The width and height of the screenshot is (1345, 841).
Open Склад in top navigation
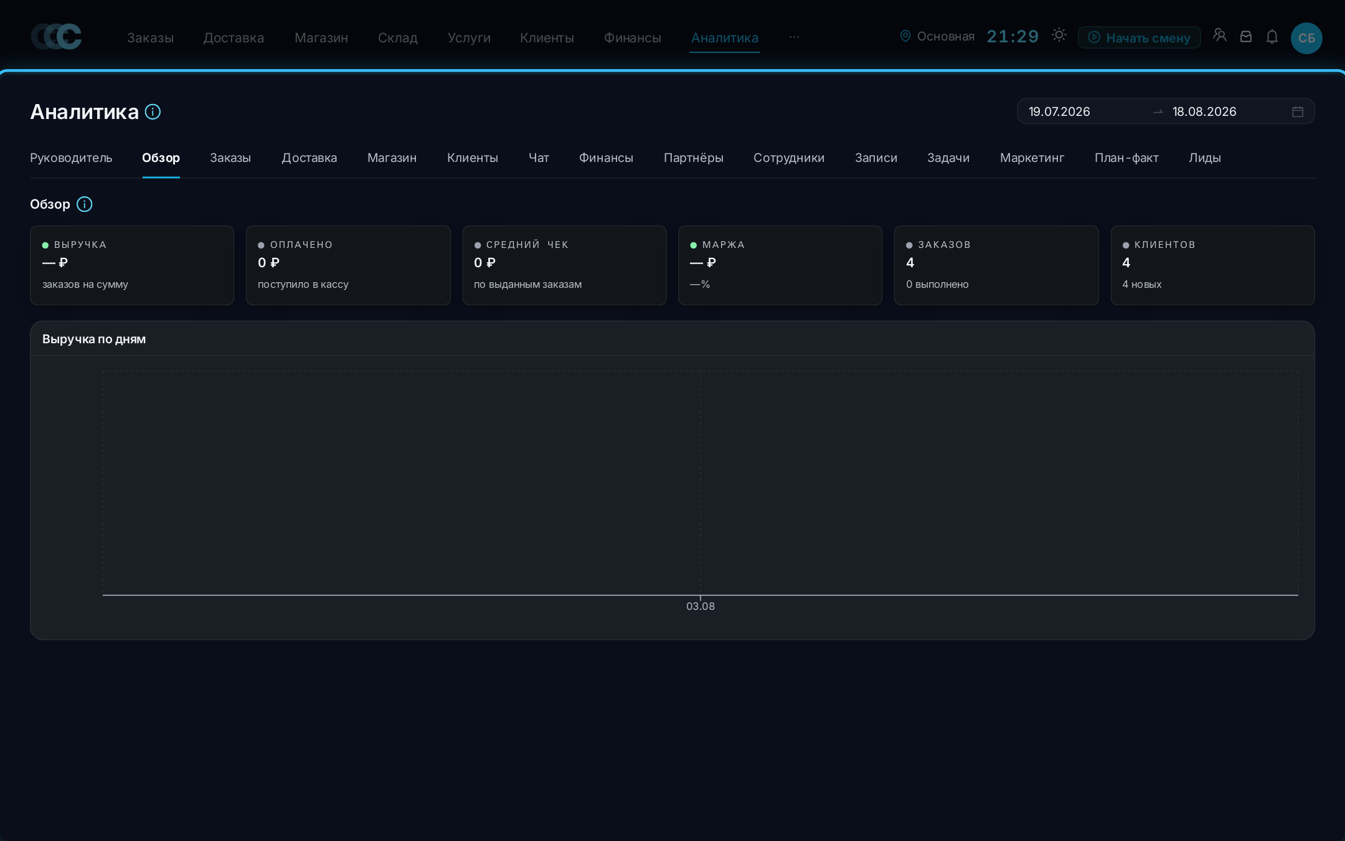[398, 38]
